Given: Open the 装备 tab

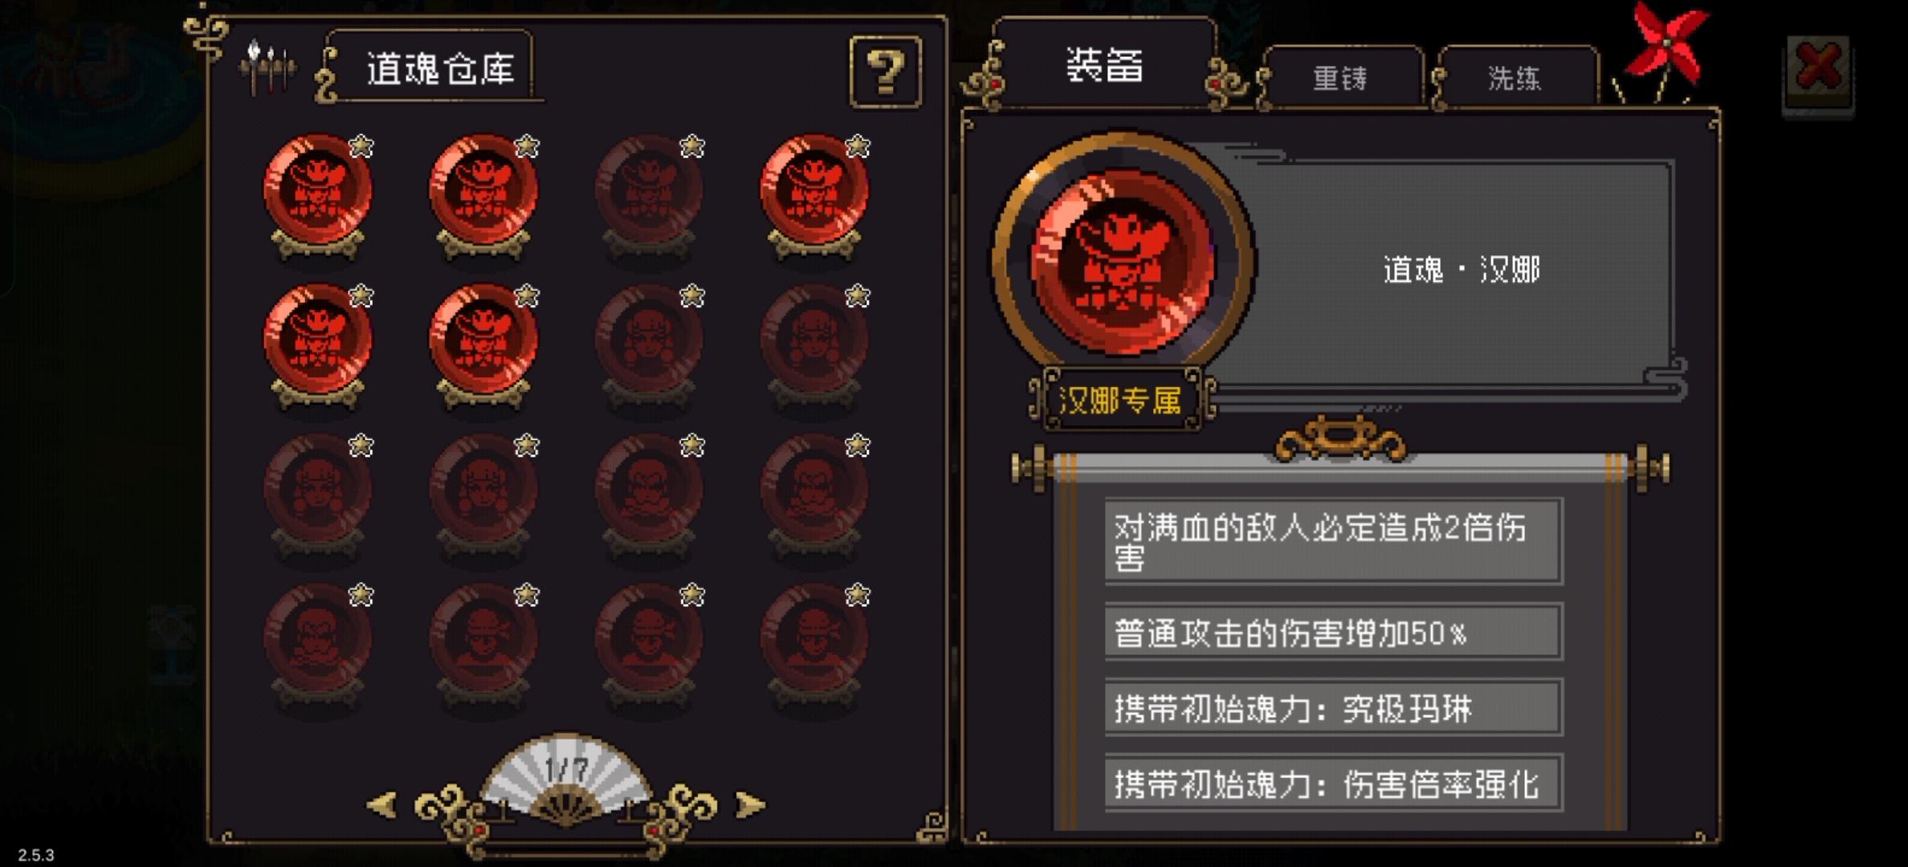Looking at the screenshot, I should (1105, 64).
